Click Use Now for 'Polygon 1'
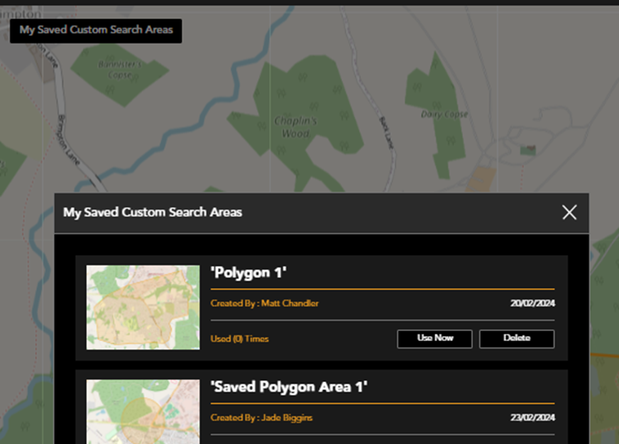 coord(434,339)
